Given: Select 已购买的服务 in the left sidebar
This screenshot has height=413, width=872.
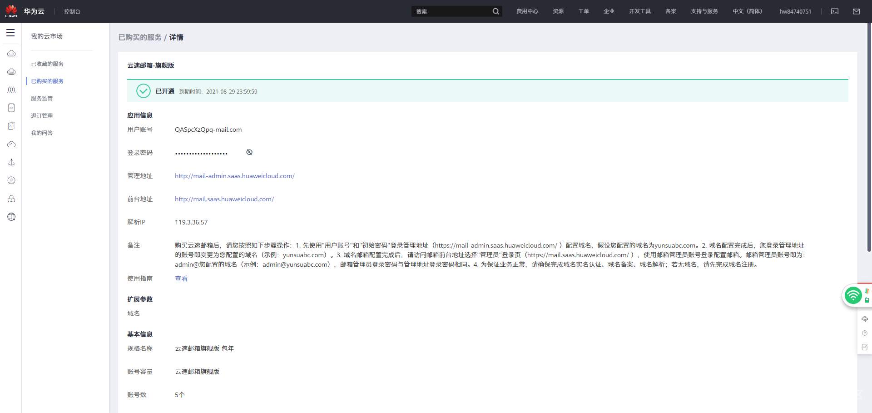Looking at the screenshot, I should coord(47,81).
